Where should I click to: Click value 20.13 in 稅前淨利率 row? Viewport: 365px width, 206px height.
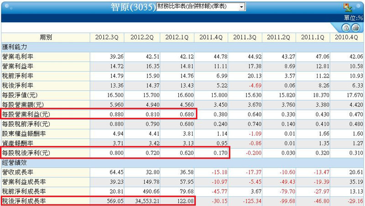[255, 76]
